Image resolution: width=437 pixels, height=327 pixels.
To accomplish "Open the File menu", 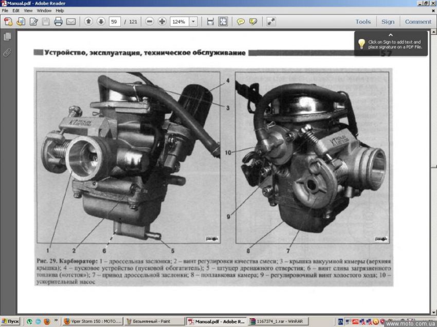I will (5, 10).
